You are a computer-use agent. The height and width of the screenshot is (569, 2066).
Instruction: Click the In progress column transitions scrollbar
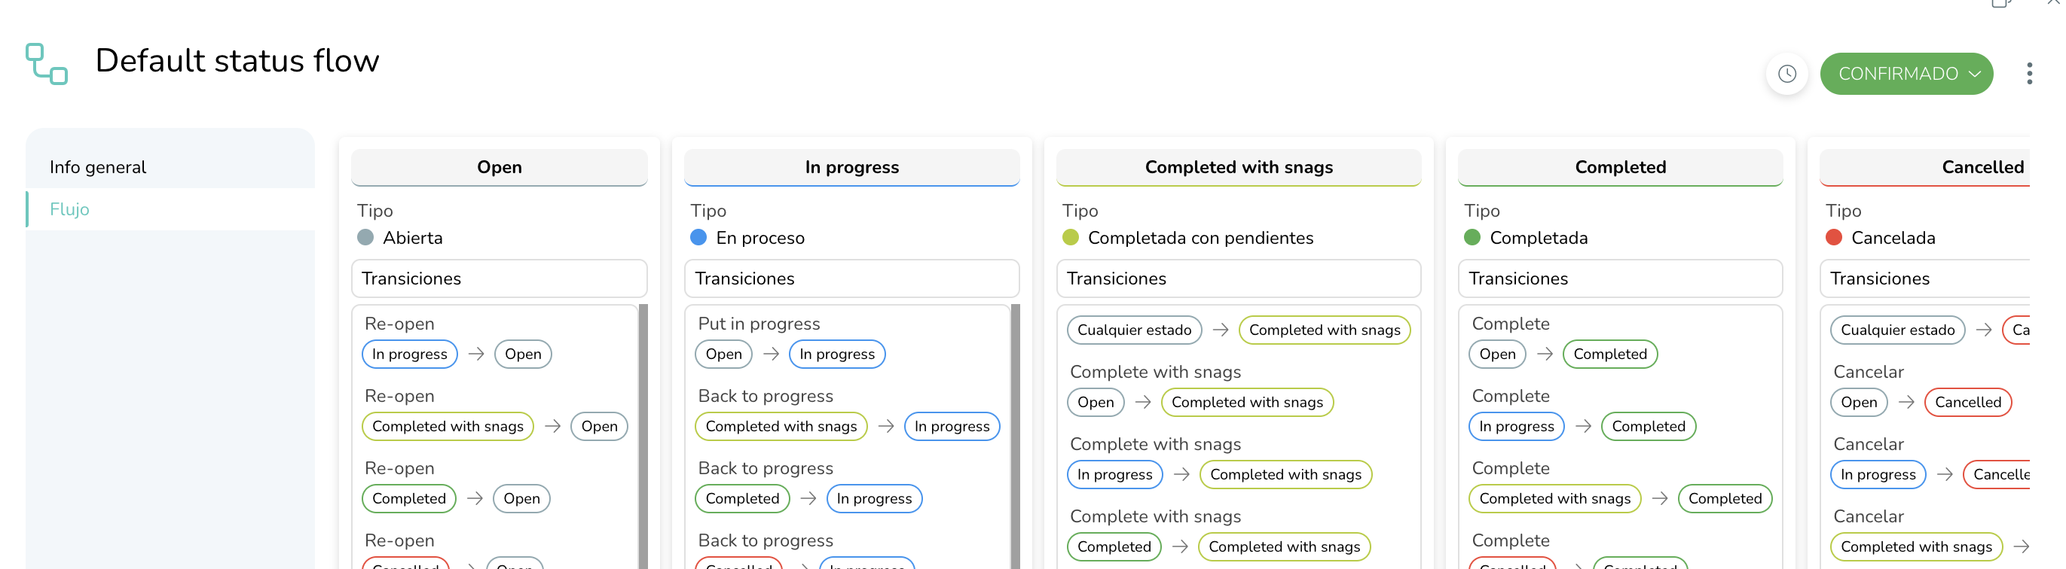1016,436
